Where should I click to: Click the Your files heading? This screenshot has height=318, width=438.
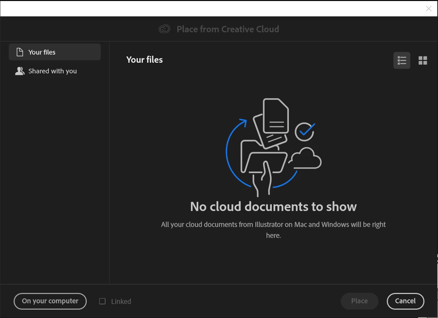click(144, 60)
